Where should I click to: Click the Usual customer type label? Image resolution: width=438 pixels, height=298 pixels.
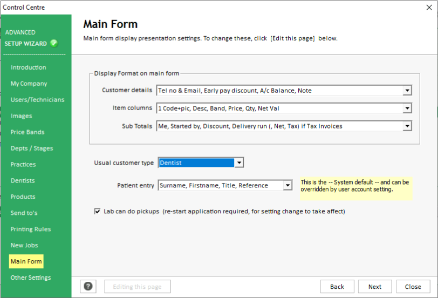[124, 162]
